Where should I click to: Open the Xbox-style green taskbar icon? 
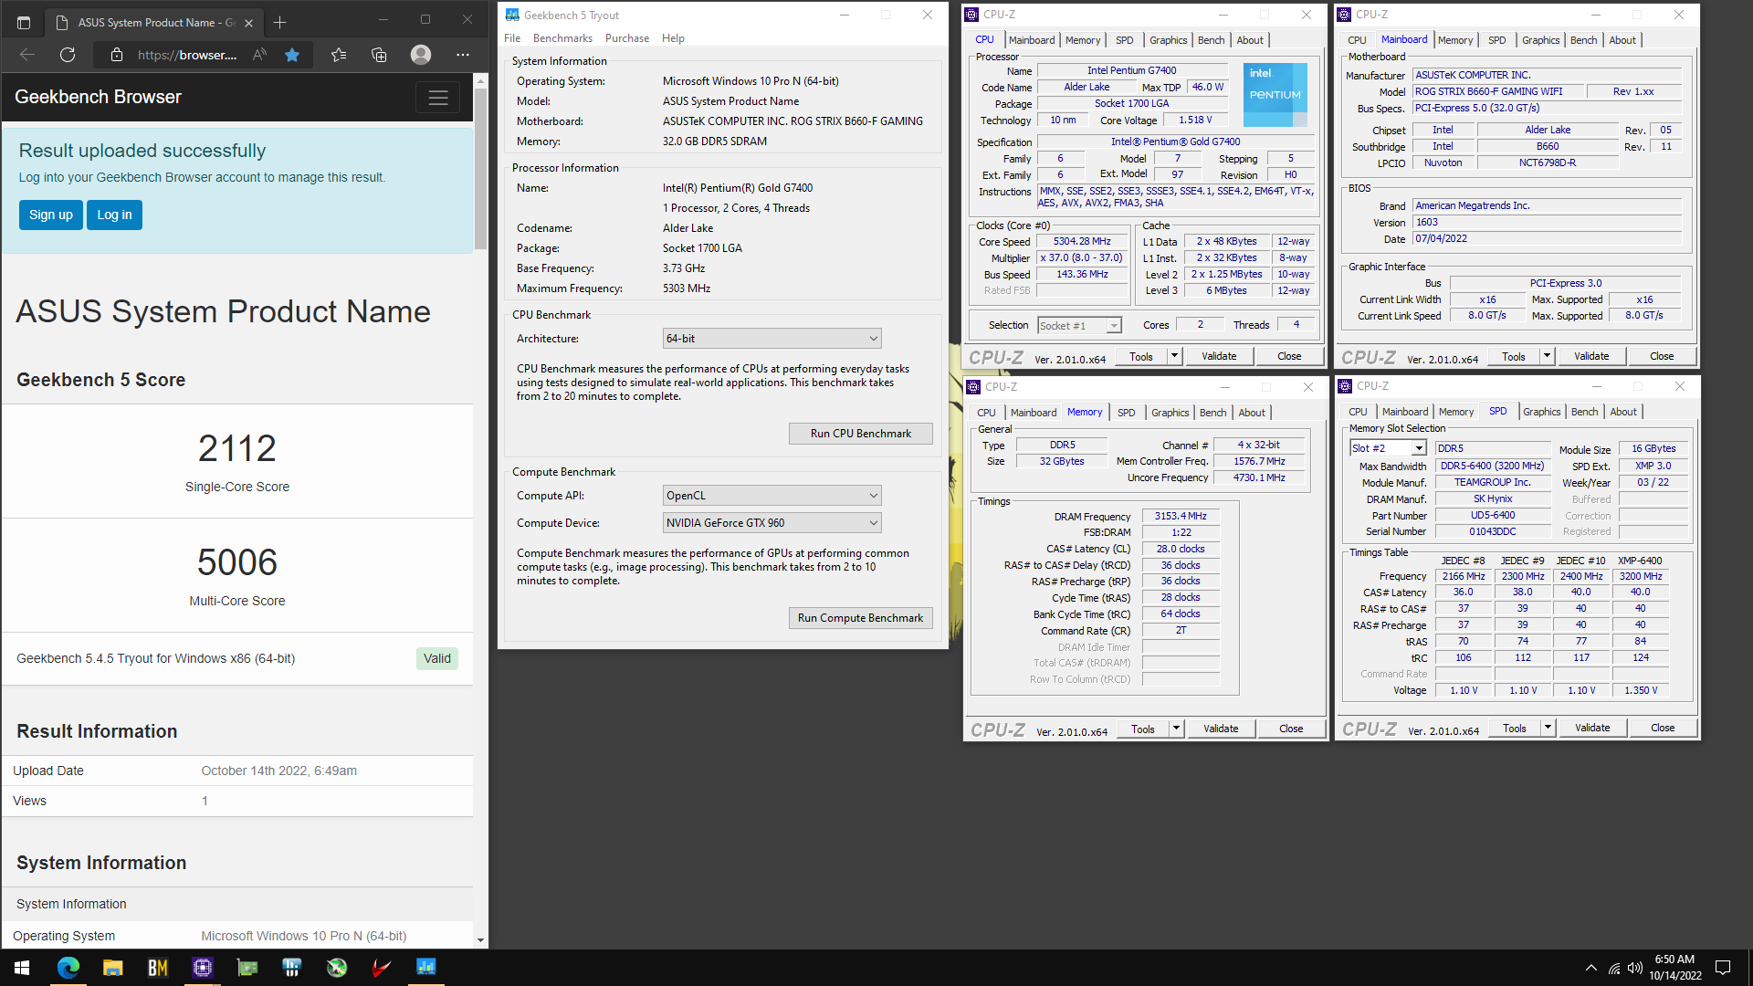pos(337,968)
